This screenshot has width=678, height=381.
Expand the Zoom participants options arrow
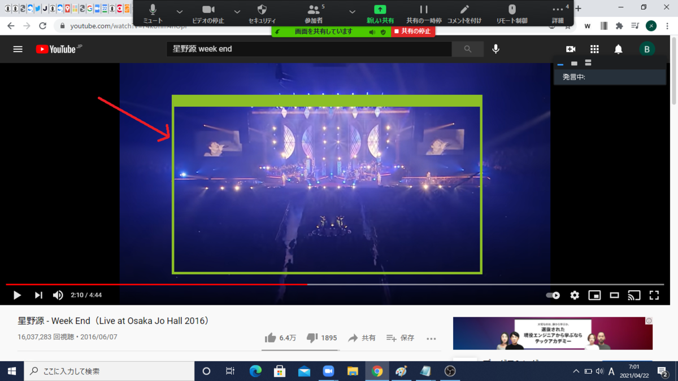click(x=352, y=12)
